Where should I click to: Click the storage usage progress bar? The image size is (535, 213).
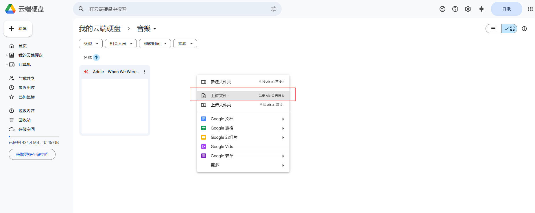34,136
